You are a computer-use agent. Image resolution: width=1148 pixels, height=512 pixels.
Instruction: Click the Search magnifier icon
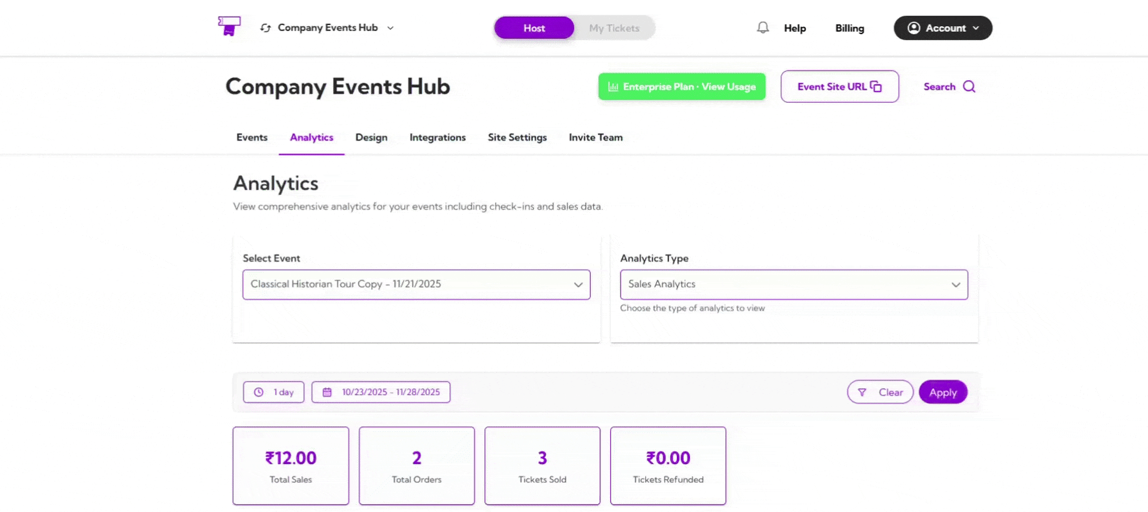click(969, 87)
